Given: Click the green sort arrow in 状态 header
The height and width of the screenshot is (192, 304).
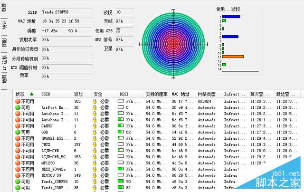Looking at the screenshot, I should tap(31, 94).
